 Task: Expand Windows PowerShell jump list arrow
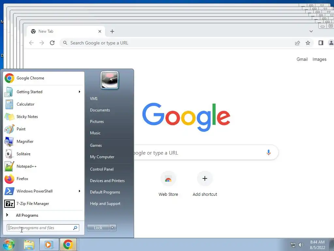(80, 191)
